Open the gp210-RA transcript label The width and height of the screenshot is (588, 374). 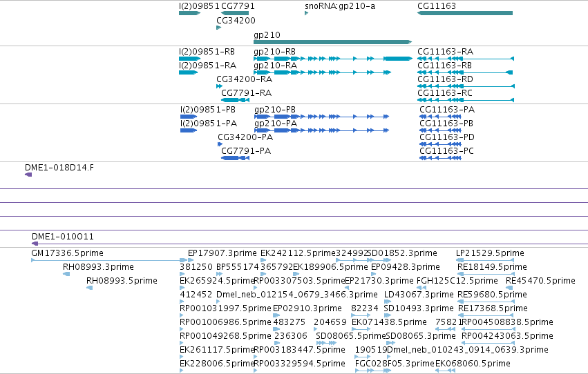tap(275, 65)
